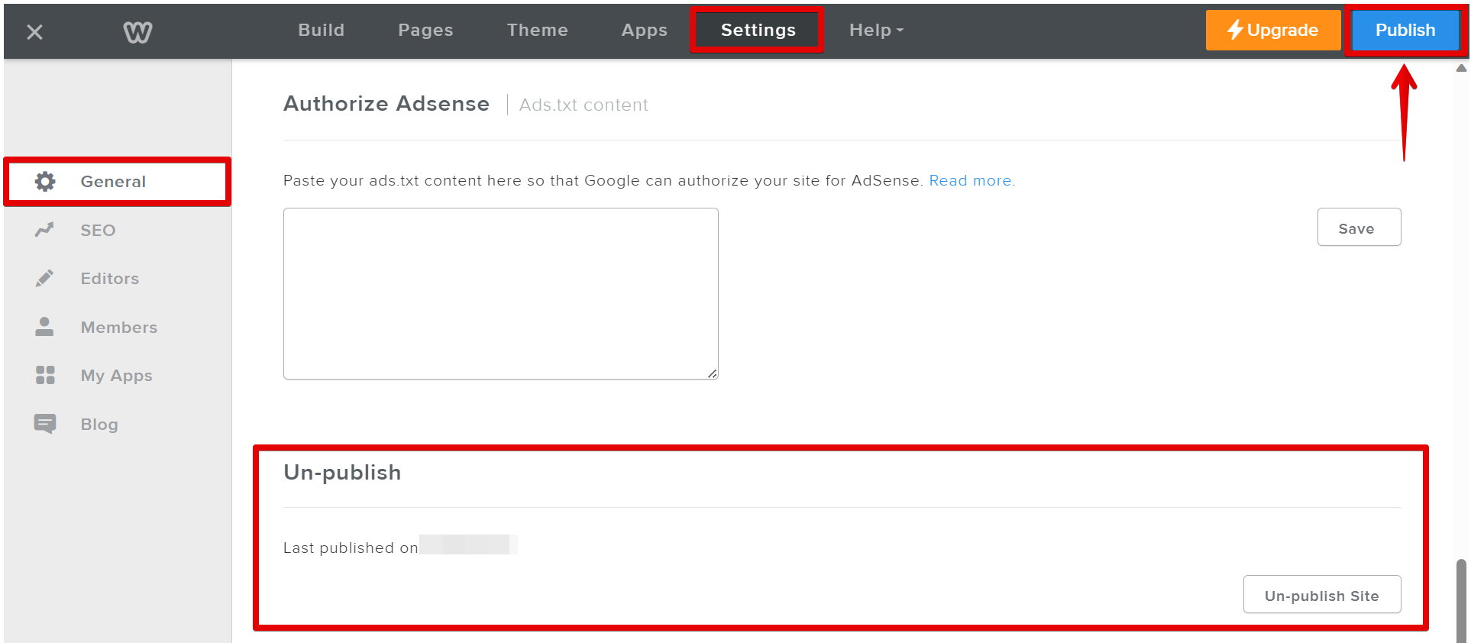Image resolution: width=1471 pixels, height=643 pixels.
Task: Click the SEO trend arrow icon
Action: click(x=44, y=230)
